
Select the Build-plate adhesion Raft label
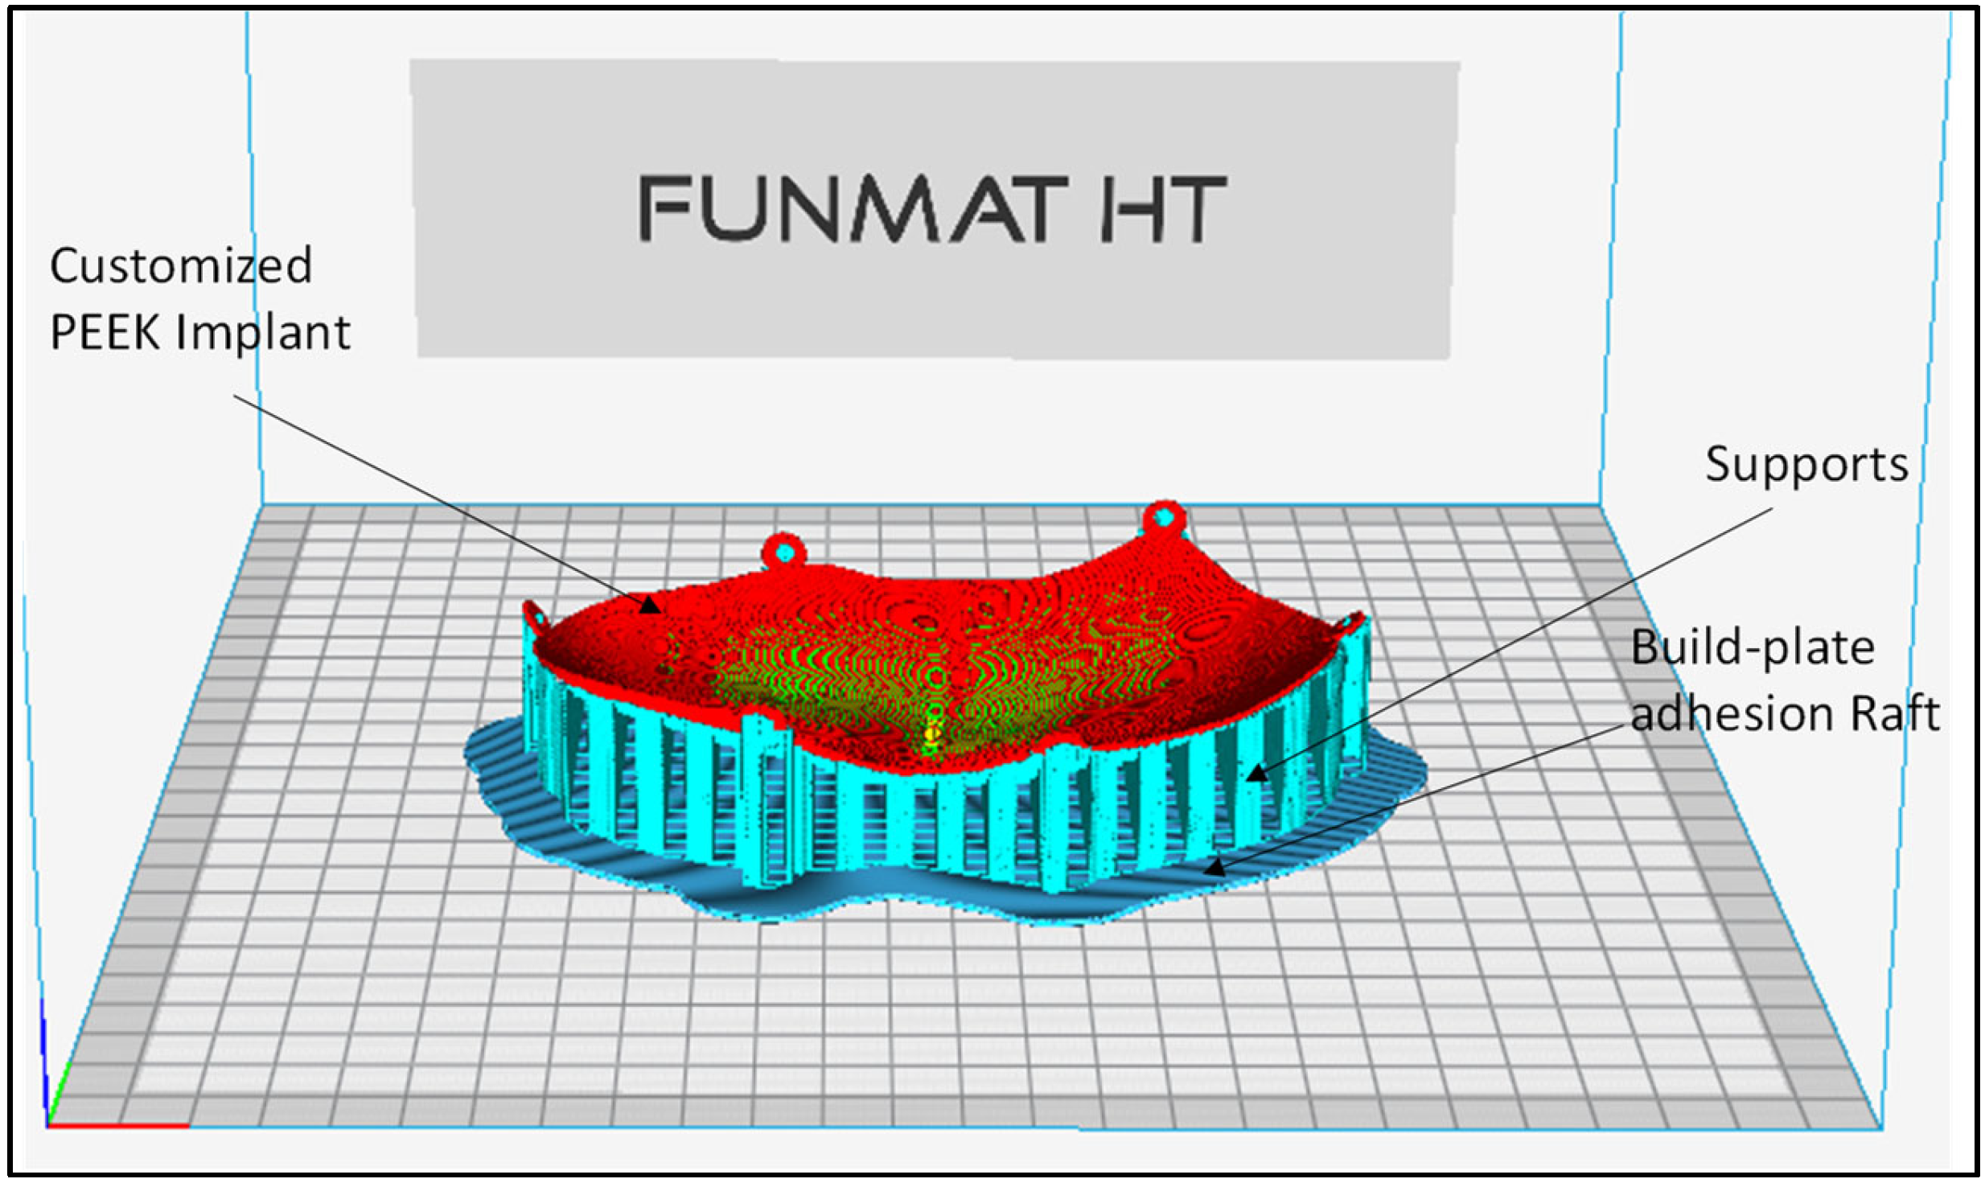point(1784,681)
